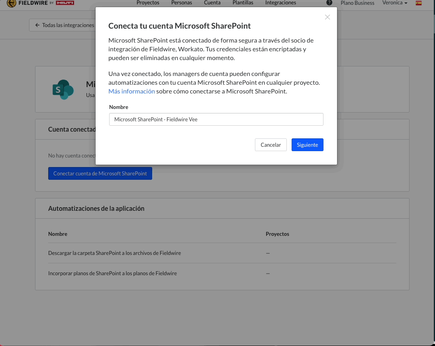Change language via Spanish flag icon
435x346 pixels.
pyautogui.click(x=419, y=3)
